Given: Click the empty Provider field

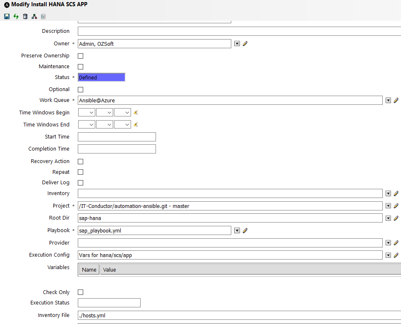Looking at the screenshot, I should click(230, 242).
